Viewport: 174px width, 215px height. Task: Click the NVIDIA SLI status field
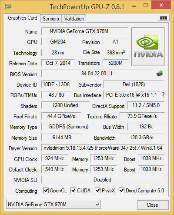tap(103, 180)
